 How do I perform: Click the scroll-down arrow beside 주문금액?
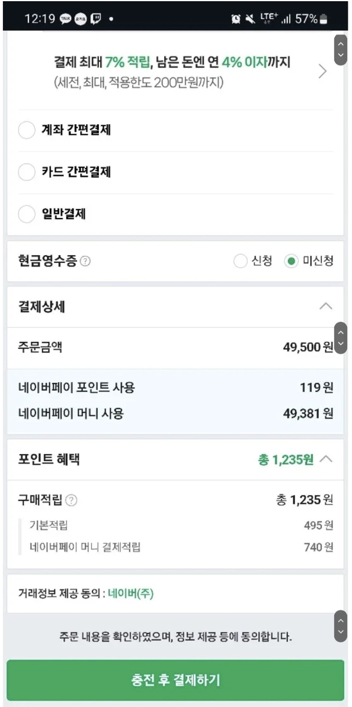tap(341, 344)
